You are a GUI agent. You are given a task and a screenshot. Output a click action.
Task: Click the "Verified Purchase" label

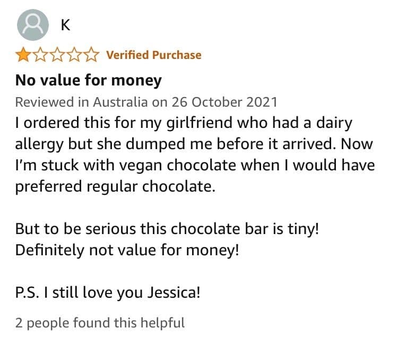154,55
